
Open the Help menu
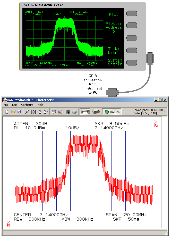[x=40, y=105]
